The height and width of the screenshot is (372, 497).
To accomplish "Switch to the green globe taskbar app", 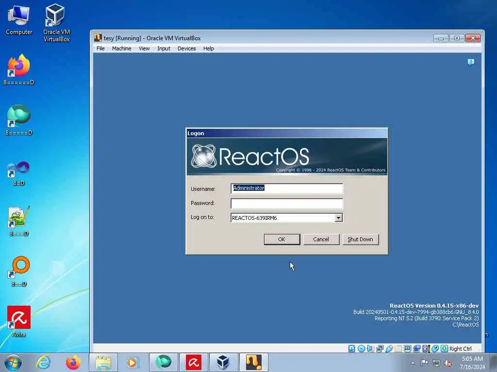I will pyautogui.click(x=163, y=362).
